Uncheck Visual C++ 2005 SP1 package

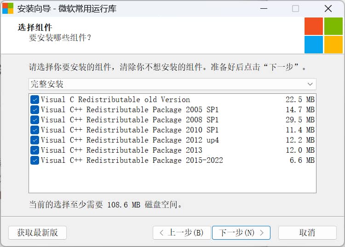[x=35, y=110]
